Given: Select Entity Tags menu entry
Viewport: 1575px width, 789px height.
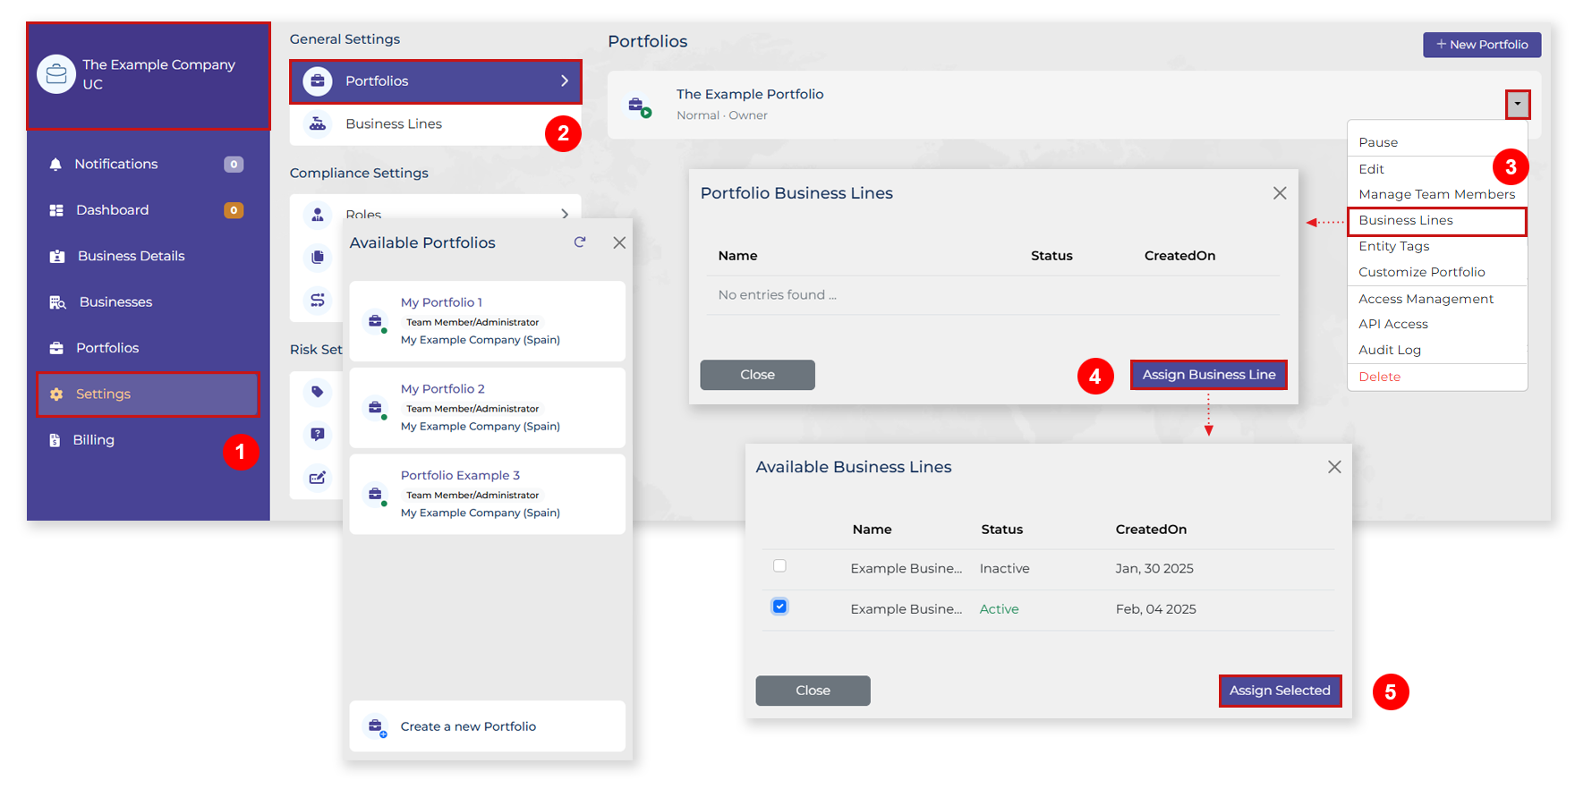Looking at the screenshot, I should 1394,247.
